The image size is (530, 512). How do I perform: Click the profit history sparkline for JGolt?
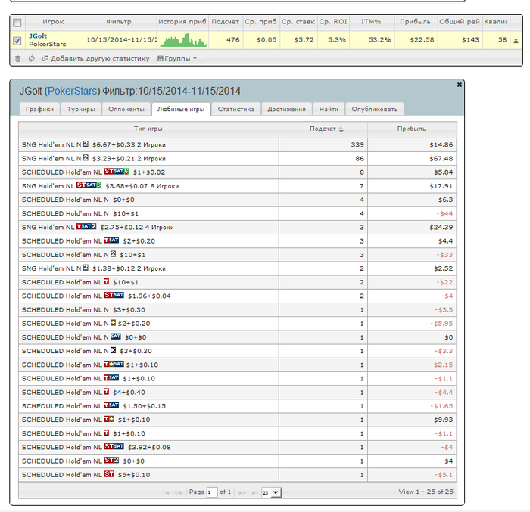pyautogui.click(x=183, y=40)
